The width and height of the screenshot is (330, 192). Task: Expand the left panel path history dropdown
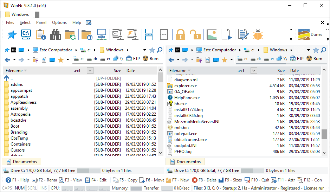pos(145,50)
